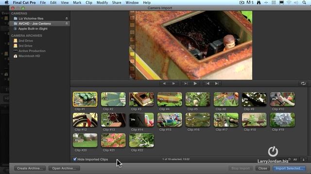Open the Clip menu

pyautogui.click(x=89, y=2)
